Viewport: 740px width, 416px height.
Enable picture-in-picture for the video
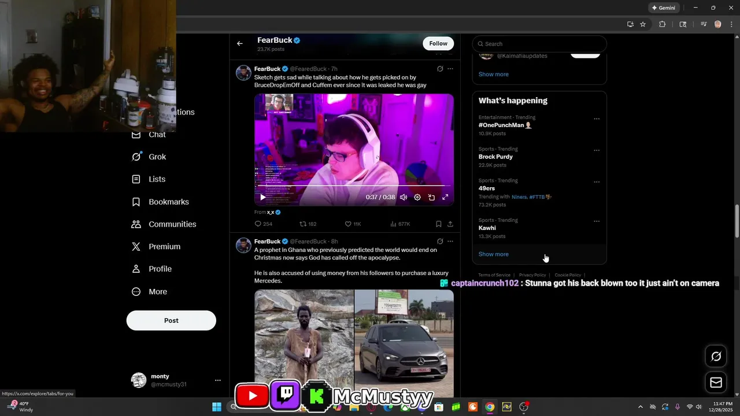click(431, 197)
